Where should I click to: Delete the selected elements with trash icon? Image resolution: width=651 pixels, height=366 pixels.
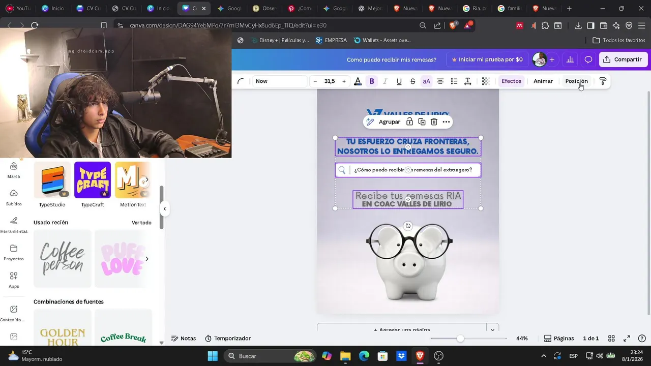(x=434, y=122)
